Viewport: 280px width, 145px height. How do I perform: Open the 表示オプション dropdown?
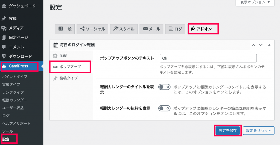pos(255,2)
